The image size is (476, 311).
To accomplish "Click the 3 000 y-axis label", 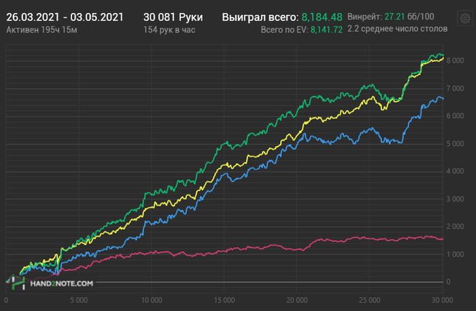I will pyautogui.click(x=455, y=199).
